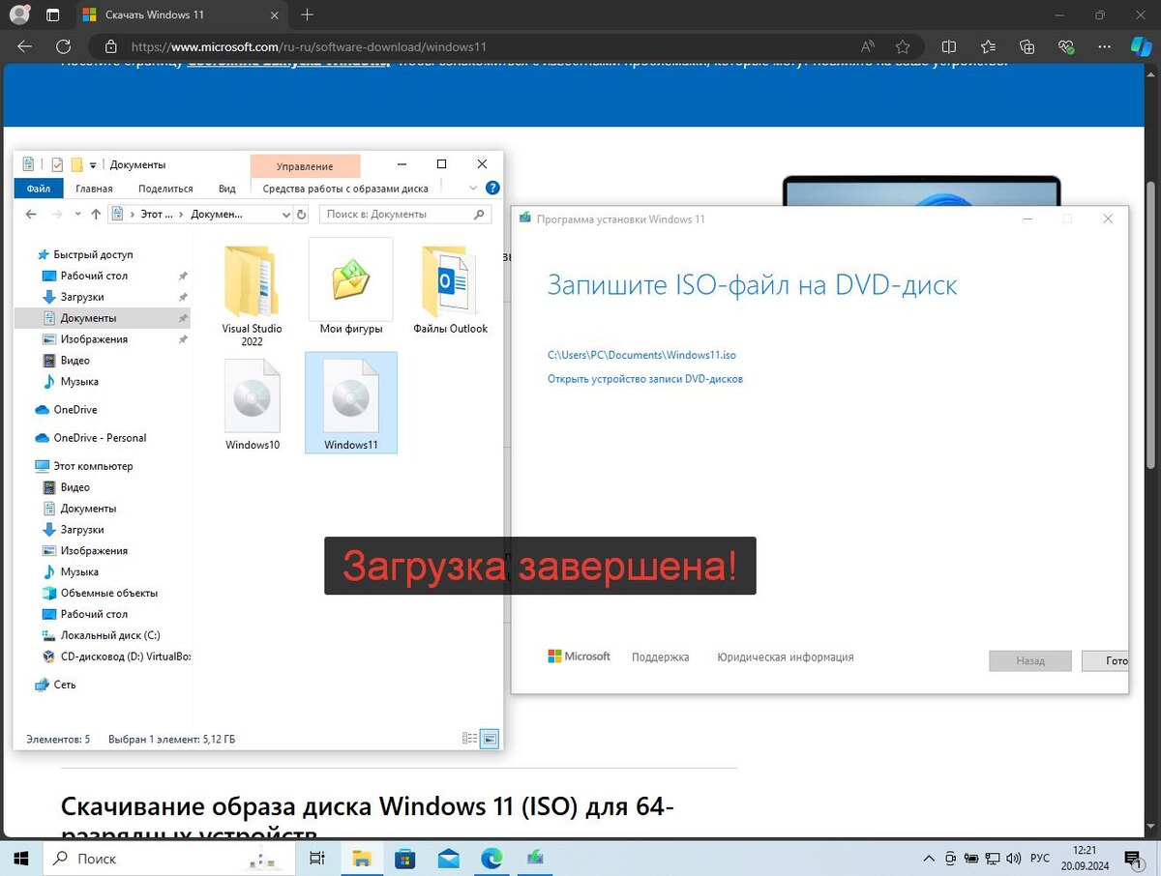Open Поддержка link in setup window

click(x=660, y=657)
